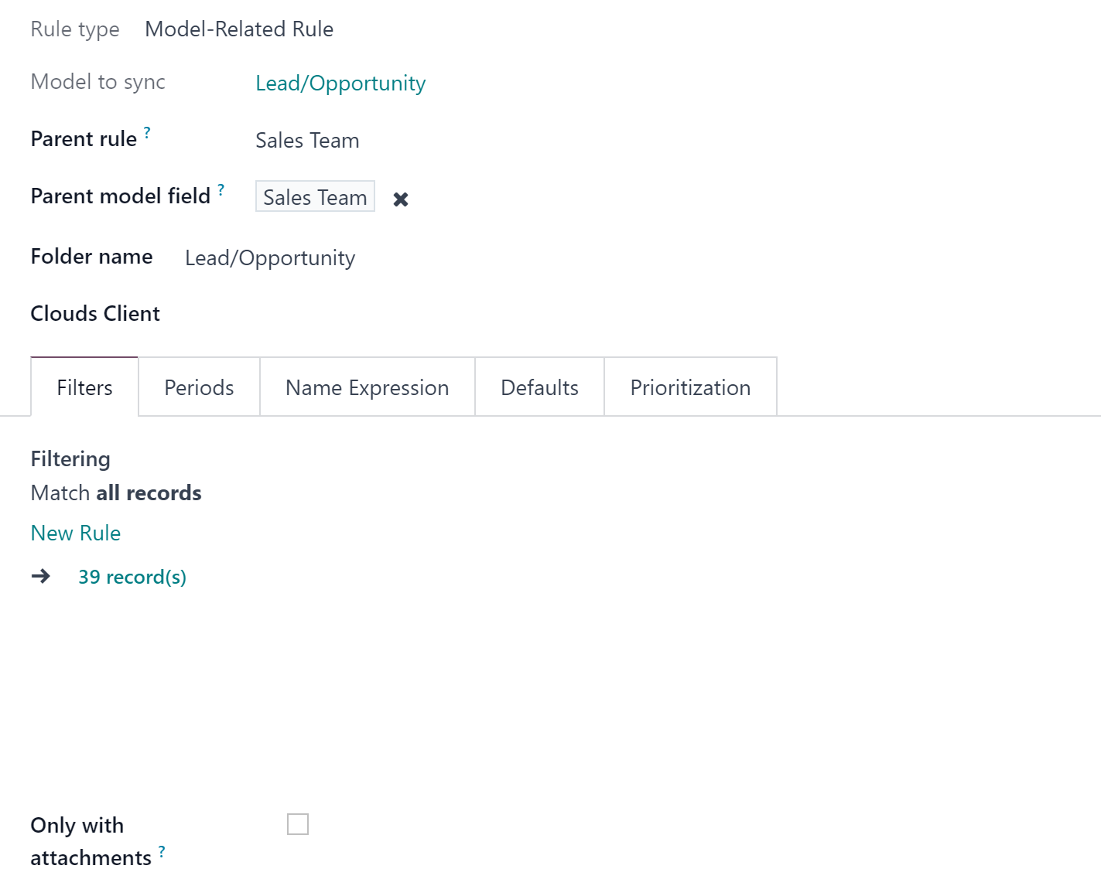Click the arrow icon beside 39 record(s)
1101x886 pixels.
click(41, 577)
